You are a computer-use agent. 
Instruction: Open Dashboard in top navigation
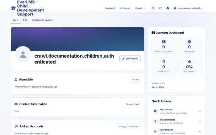click(x=110, y=8)
